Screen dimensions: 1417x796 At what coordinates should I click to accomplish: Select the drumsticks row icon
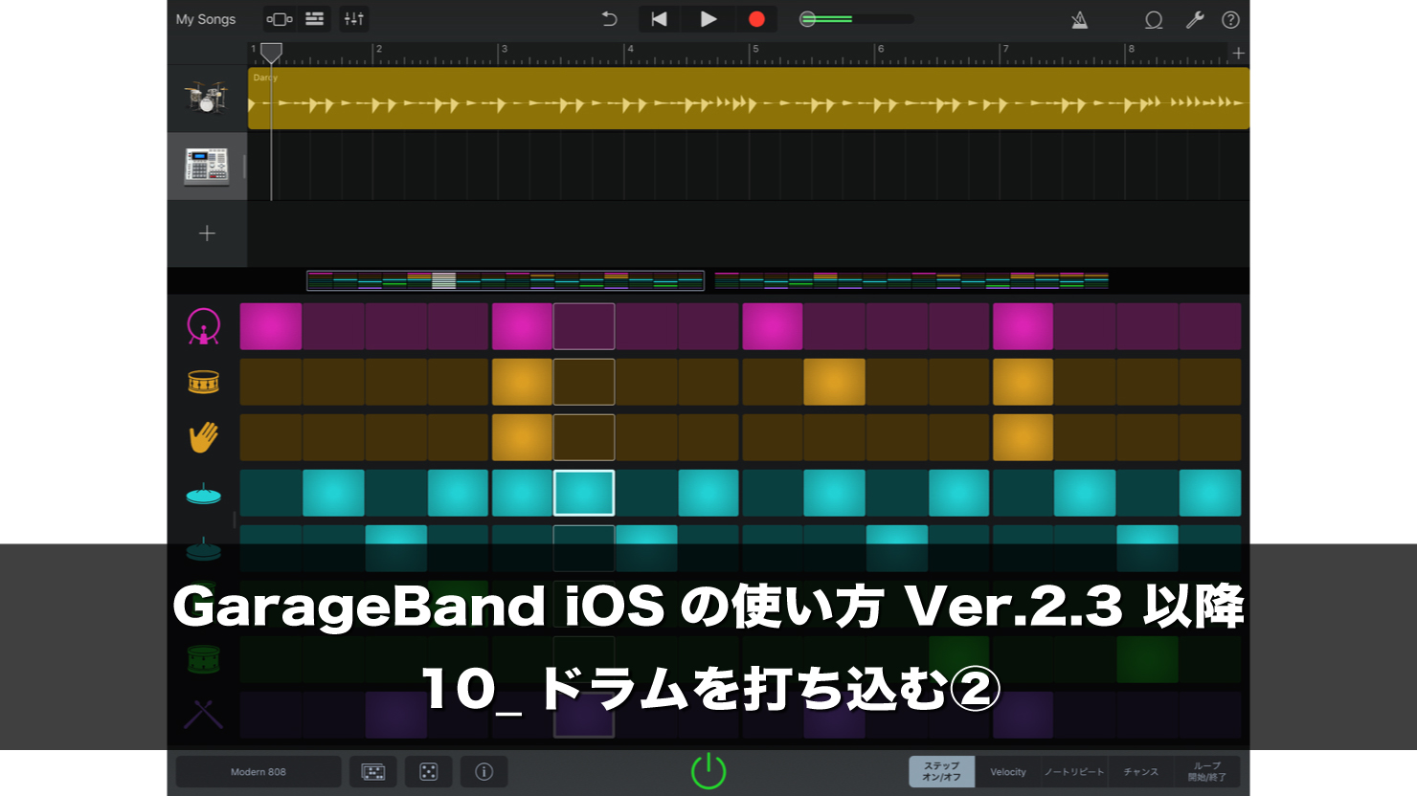204,714
